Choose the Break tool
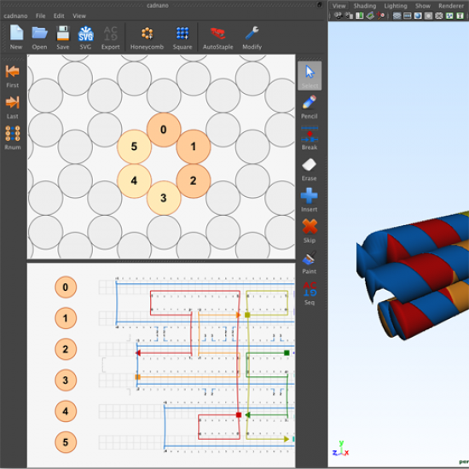Screen dimensions: 469x469 coord(310,138)
